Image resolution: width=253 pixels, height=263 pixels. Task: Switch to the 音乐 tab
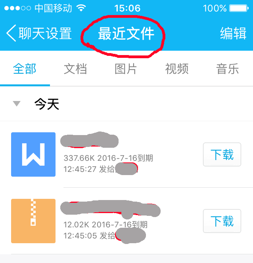[228, 69]
